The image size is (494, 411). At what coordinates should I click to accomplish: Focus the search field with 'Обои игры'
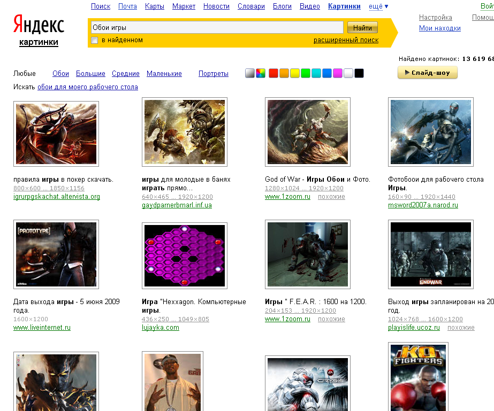point(217,28)
